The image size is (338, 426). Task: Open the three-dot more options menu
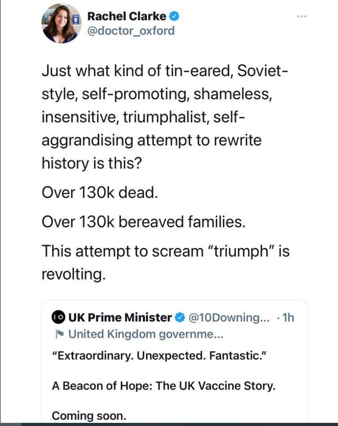point(301,16)
